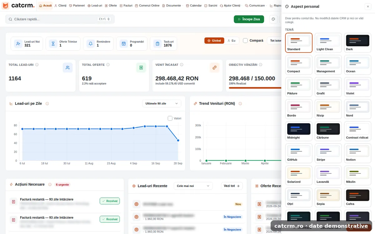Apply the Dark theme

pos(357,43)
